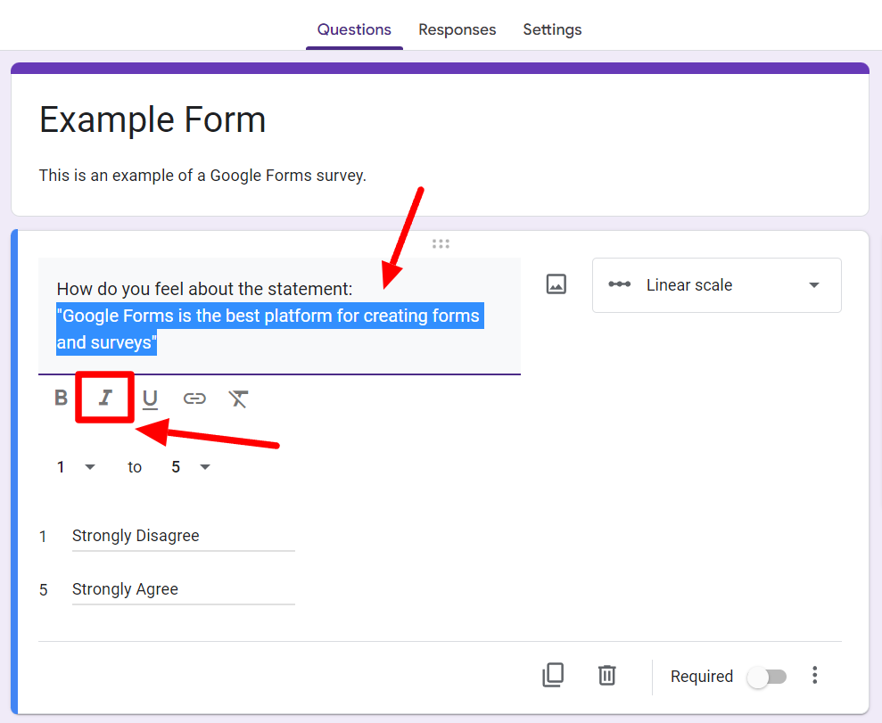
Task: Delete the question using the trash icon
Action: pos(606,675)
